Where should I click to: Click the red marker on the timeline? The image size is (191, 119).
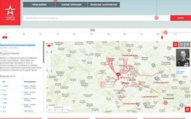click(162, 37)
